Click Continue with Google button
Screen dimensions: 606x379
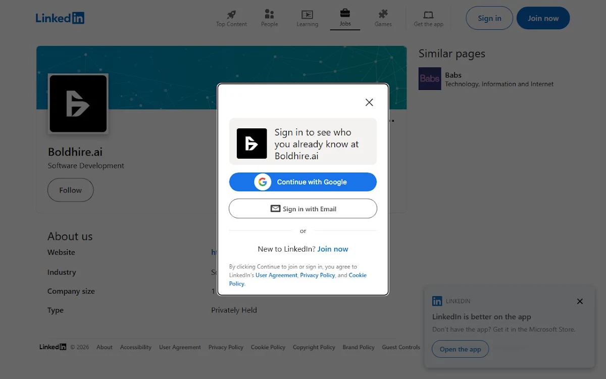click(x=303, y=182)
